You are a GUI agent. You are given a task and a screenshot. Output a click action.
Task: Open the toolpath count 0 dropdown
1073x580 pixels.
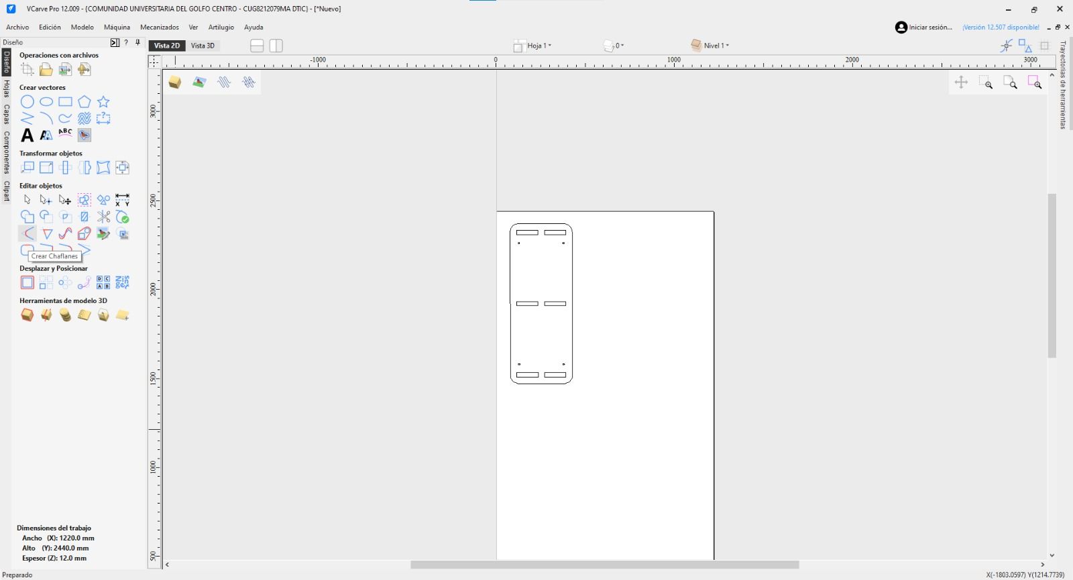click(614, 46)
